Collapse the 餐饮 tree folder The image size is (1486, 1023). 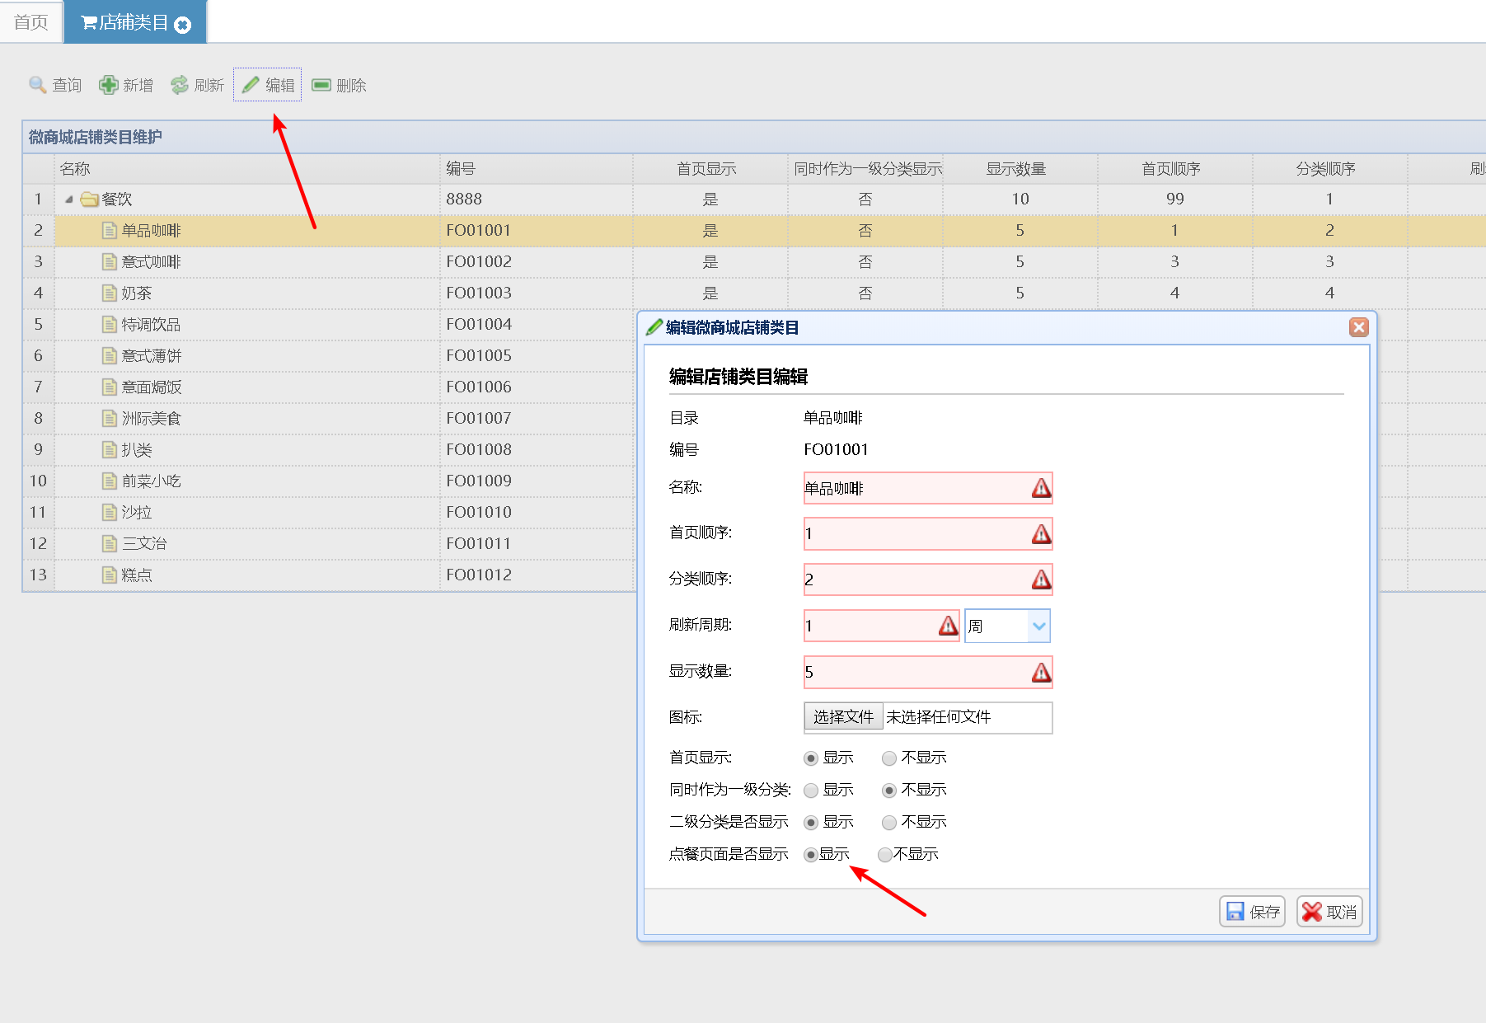coord(69,199)
